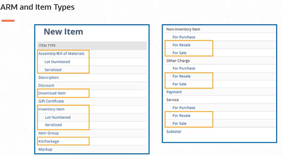Image resolution: width=282 pixels, height=156 pixels.
Task: Choose For Purchase under Non-inventory Item
Action: [184, 37]
